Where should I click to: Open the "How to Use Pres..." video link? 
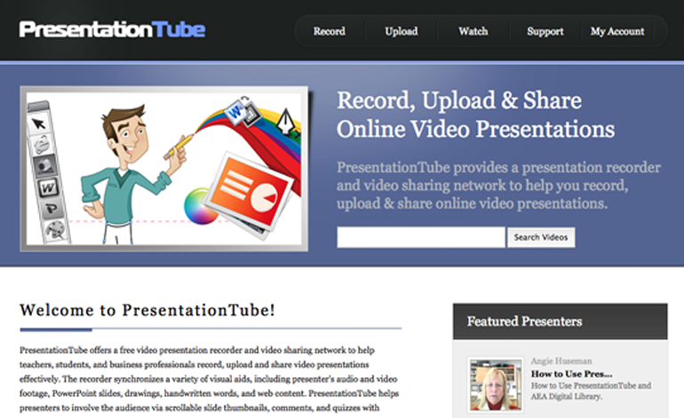(x=571, y=374)
